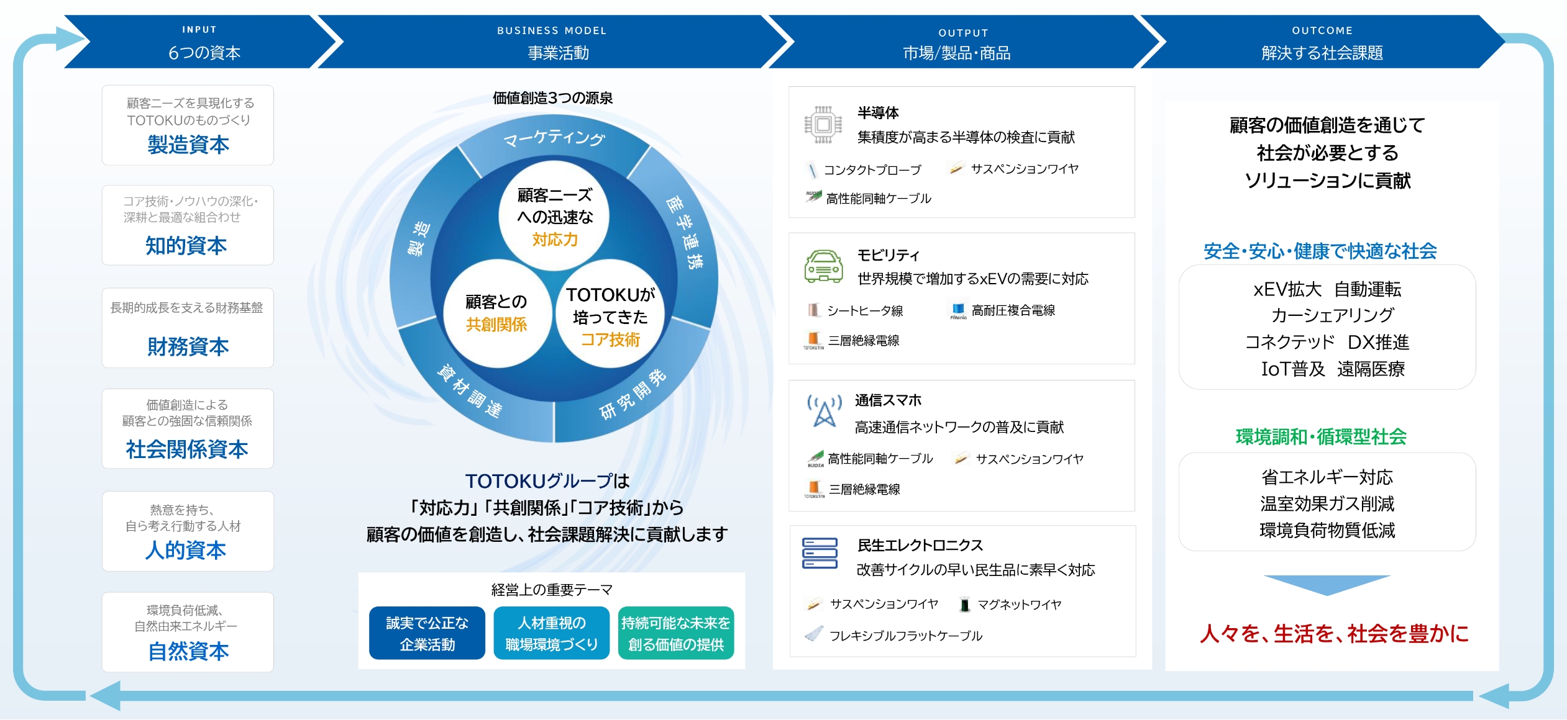Click the シートヒータ線 product icon
Screen dimensions: 1567x720
coord(813,310)
